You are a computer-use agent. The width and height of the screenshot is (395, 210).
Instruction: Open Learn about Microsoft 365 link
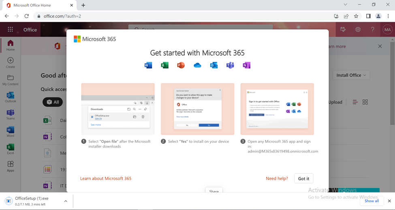(106, 178)
